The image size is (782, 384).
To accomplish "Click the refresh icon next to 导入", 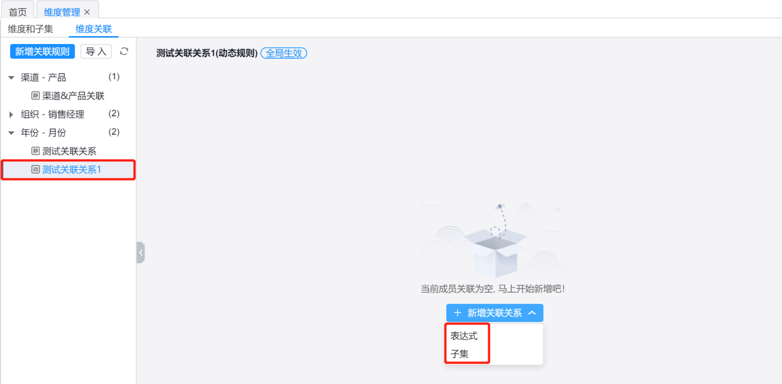I will pos(124,51).
